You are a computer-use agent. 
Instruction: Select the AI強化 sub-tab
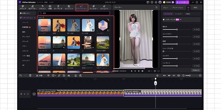[x=188, y=14]
